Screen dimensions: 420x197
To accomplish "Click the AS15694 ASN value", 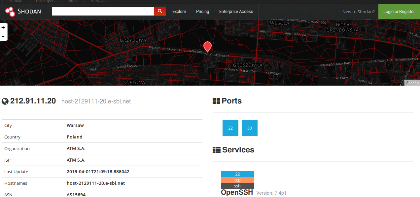I will 76,195.
